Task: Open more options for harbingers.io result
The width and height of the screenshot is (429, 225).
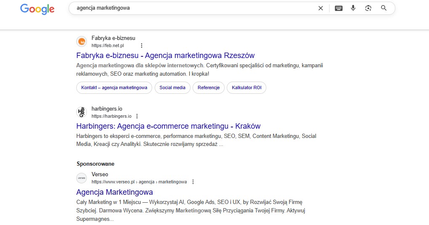Action: [x=137, y=116]
